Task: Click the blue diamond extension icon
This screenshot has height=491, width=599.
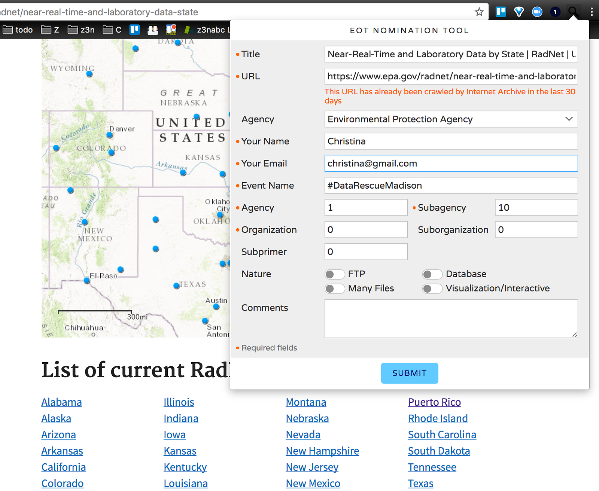Action: coord(519,12)
